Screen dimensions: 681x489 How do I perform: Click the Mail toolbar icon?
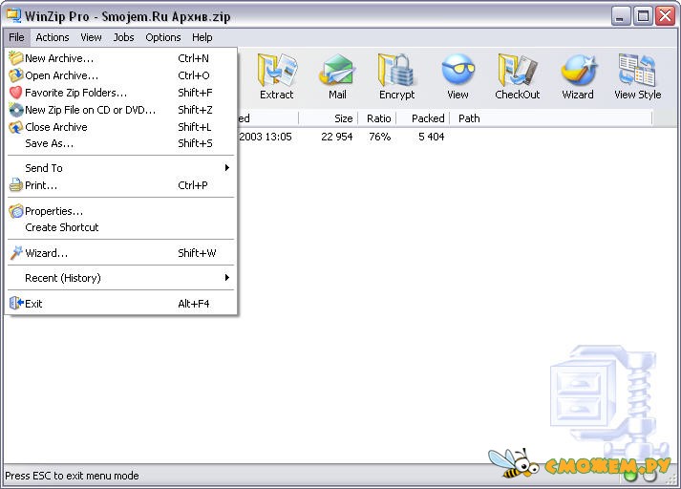[x=337, y=70]
